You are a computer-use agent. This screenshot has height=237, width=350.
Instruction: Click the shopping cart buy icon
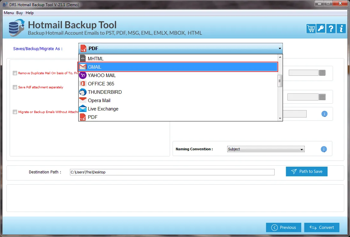(311, 29)
